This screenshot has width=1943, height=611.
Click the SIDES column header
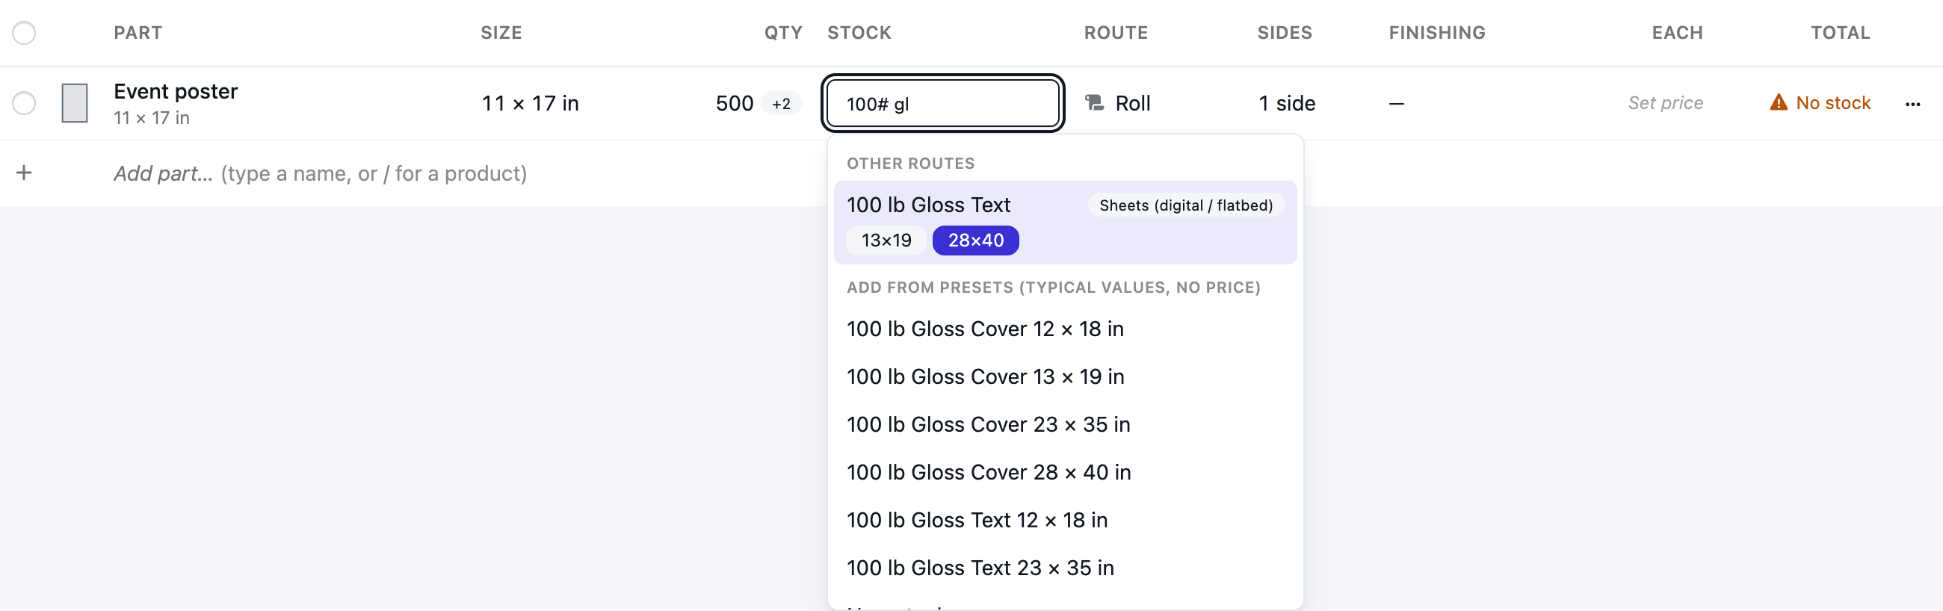[1285, 32]
